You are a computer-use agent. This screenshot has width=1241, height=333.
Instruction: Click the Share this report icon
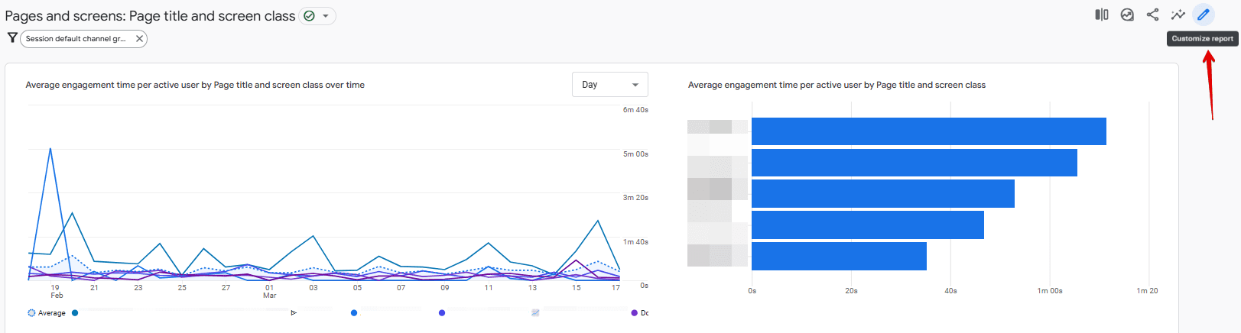pyautogui.click(x=1152, y=15)
